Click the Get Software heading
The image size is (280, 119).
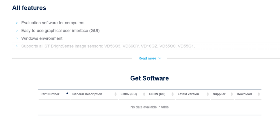[149, 78]
